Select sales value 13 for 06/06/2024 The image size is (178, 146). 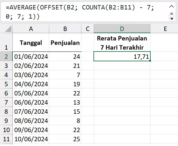(65, 102)
